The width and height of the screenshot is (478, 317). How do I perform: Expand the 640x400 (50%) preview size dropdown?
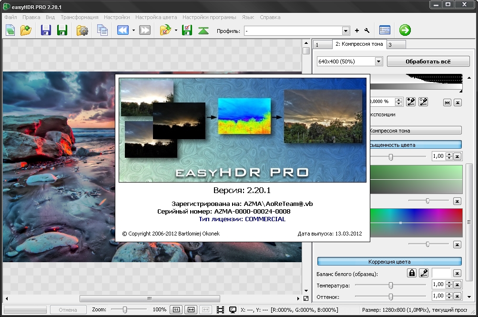(378, 61)
